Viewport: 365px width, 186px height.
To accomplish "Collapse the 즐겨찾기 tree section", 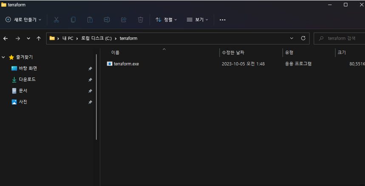I will pyautogui.click(x=3, y=57).
